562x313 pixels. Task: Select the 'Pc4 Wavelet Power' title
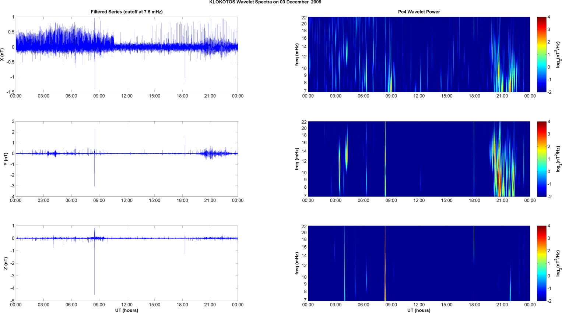pos(419,12)
